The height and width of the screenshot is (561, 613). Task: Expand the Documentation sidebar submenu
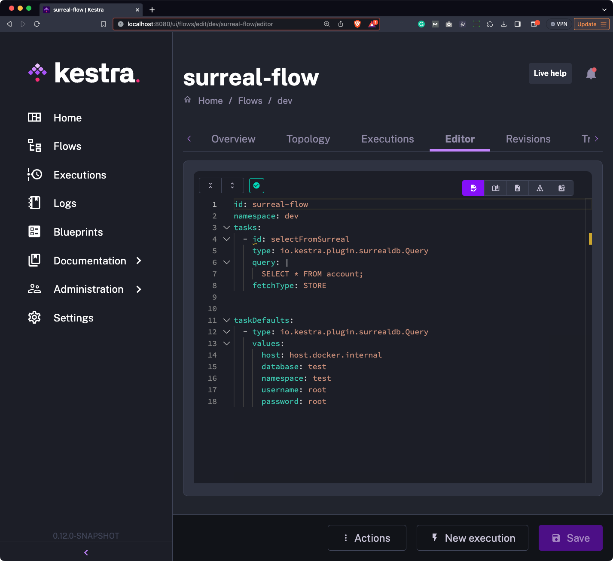(x=138, y=261)
